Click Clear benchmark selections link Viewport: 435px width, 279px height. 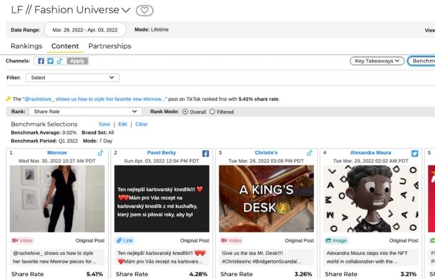tap(141, 124)
